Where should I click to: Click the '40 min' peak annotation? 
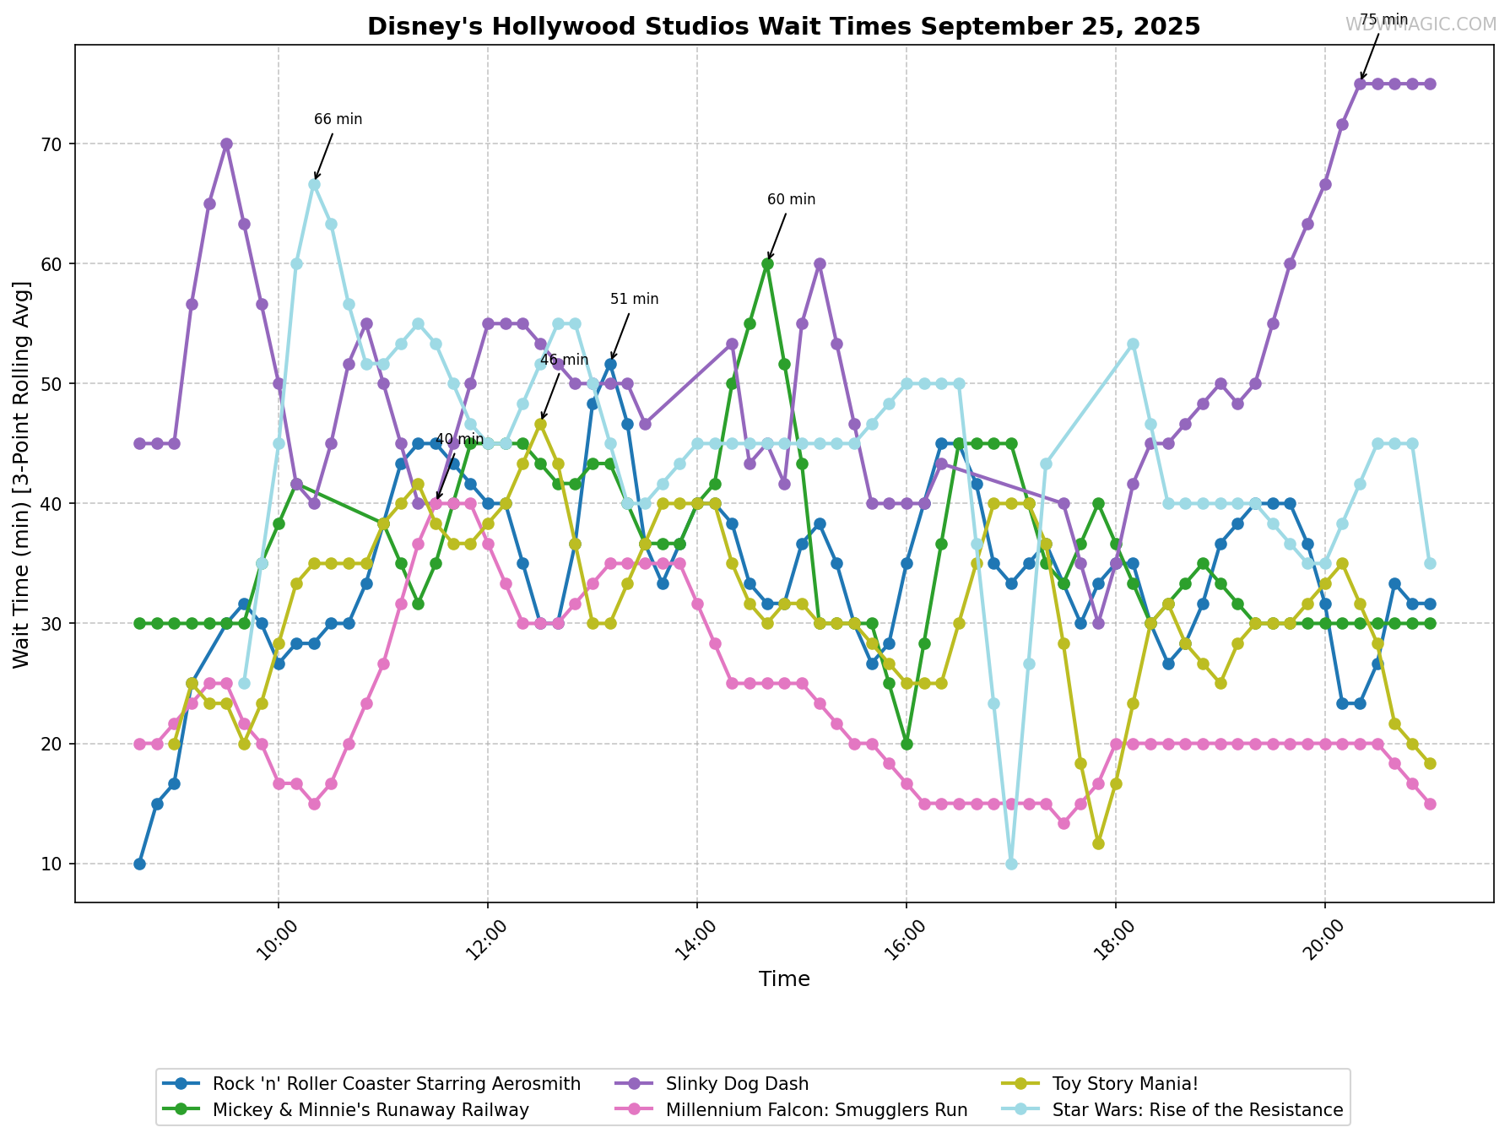[460, 439]
